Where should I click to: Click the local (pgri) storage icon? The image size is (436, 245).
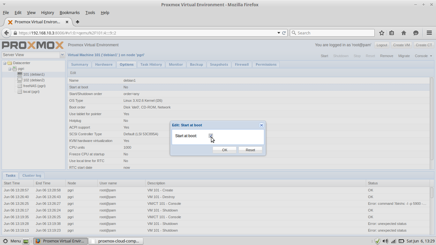[x=20, y=92]
